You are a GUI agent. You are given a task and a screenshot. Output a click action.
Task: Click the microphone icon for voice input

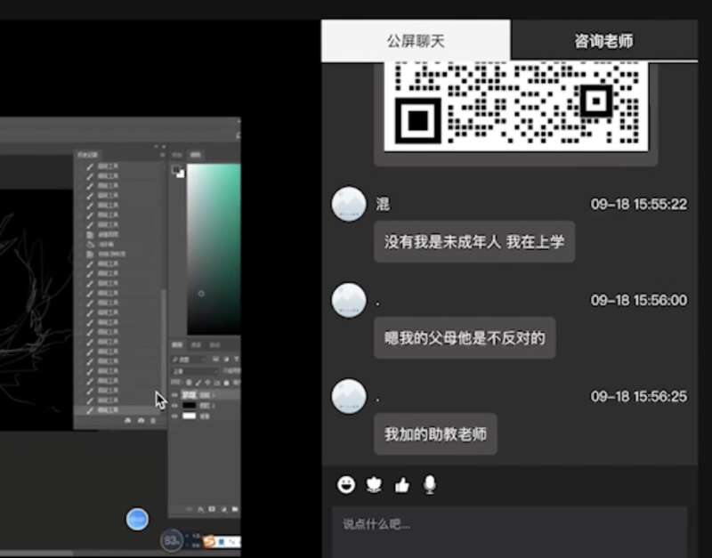tap(429, 483)
